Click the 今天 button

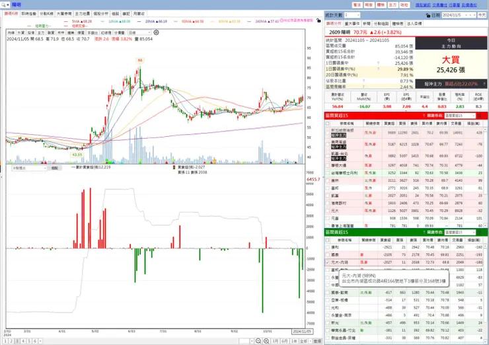[x=482, y=15]
